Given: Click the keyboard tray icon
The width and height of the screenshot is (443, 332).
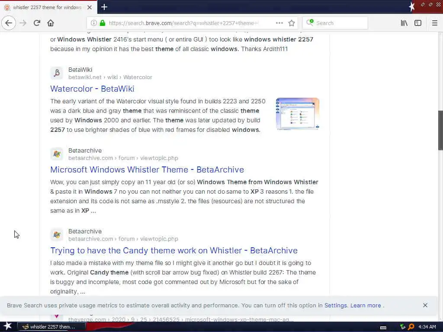Looking at the screenshot, I should point(383,327).
